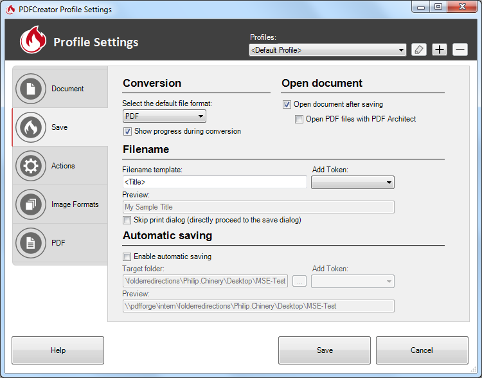Disable Show progress during conversion checkbox
The height and width of the screenshot is (378, 482).
tap(127, 131)
